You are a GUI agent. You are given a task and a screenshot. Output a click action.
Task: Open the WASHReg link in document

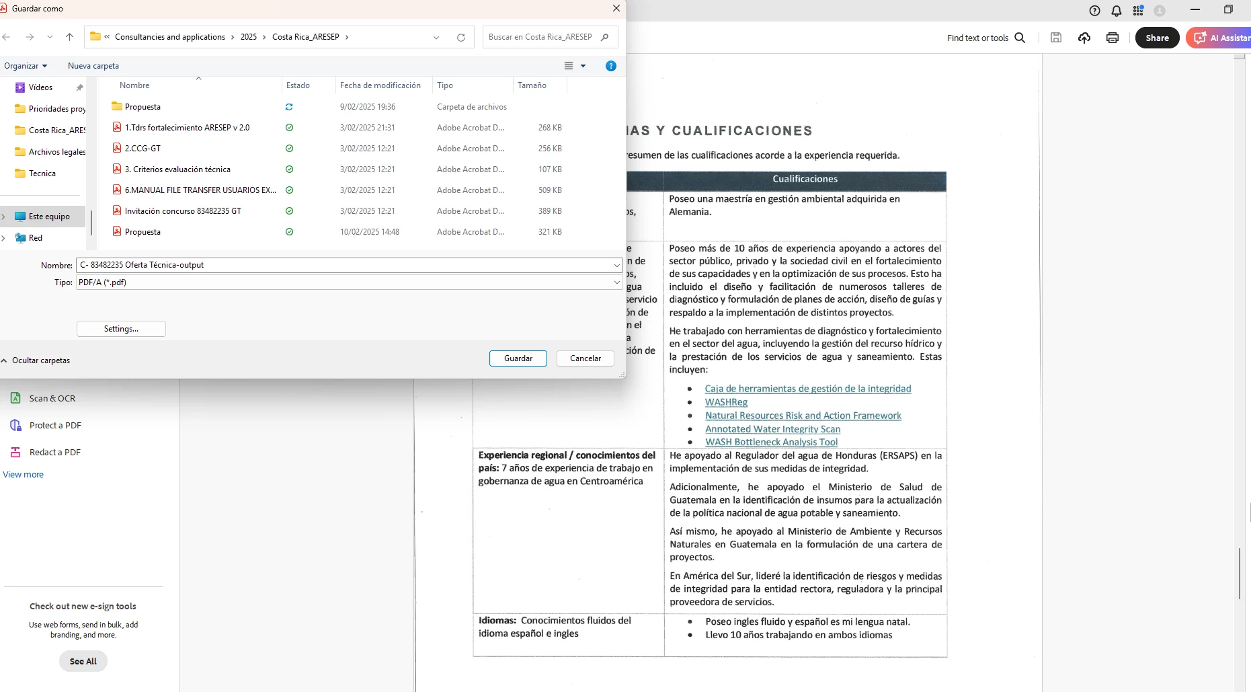click(726, 402)
